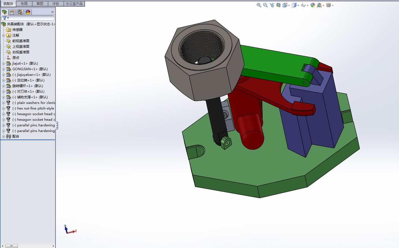Select the (-) 辅助支撑<1> component label
Screen dimensions: 399x248
(30, 97)
